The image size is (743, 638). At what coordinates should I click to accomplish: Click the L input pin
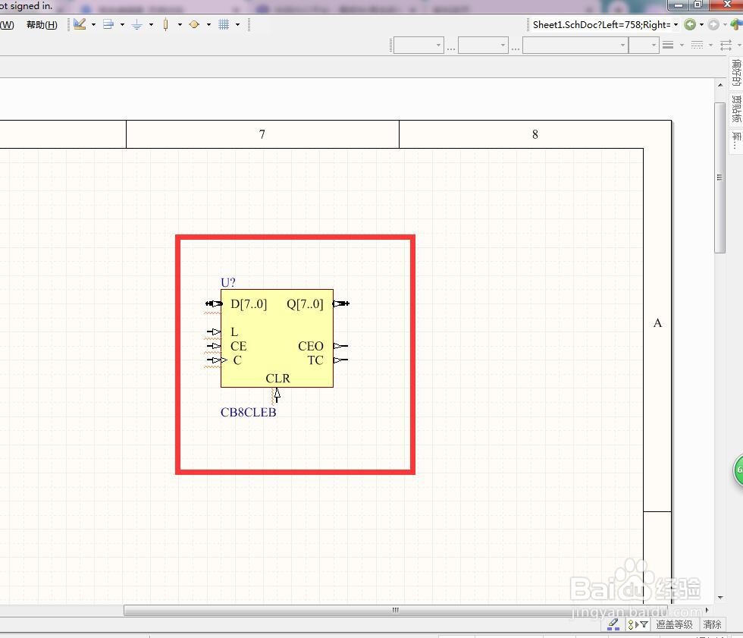[x=214, y=332]
